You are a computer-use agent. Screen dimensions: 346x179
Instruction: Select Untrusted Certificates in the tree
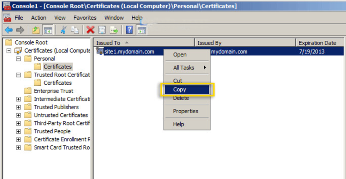[61, 115]
